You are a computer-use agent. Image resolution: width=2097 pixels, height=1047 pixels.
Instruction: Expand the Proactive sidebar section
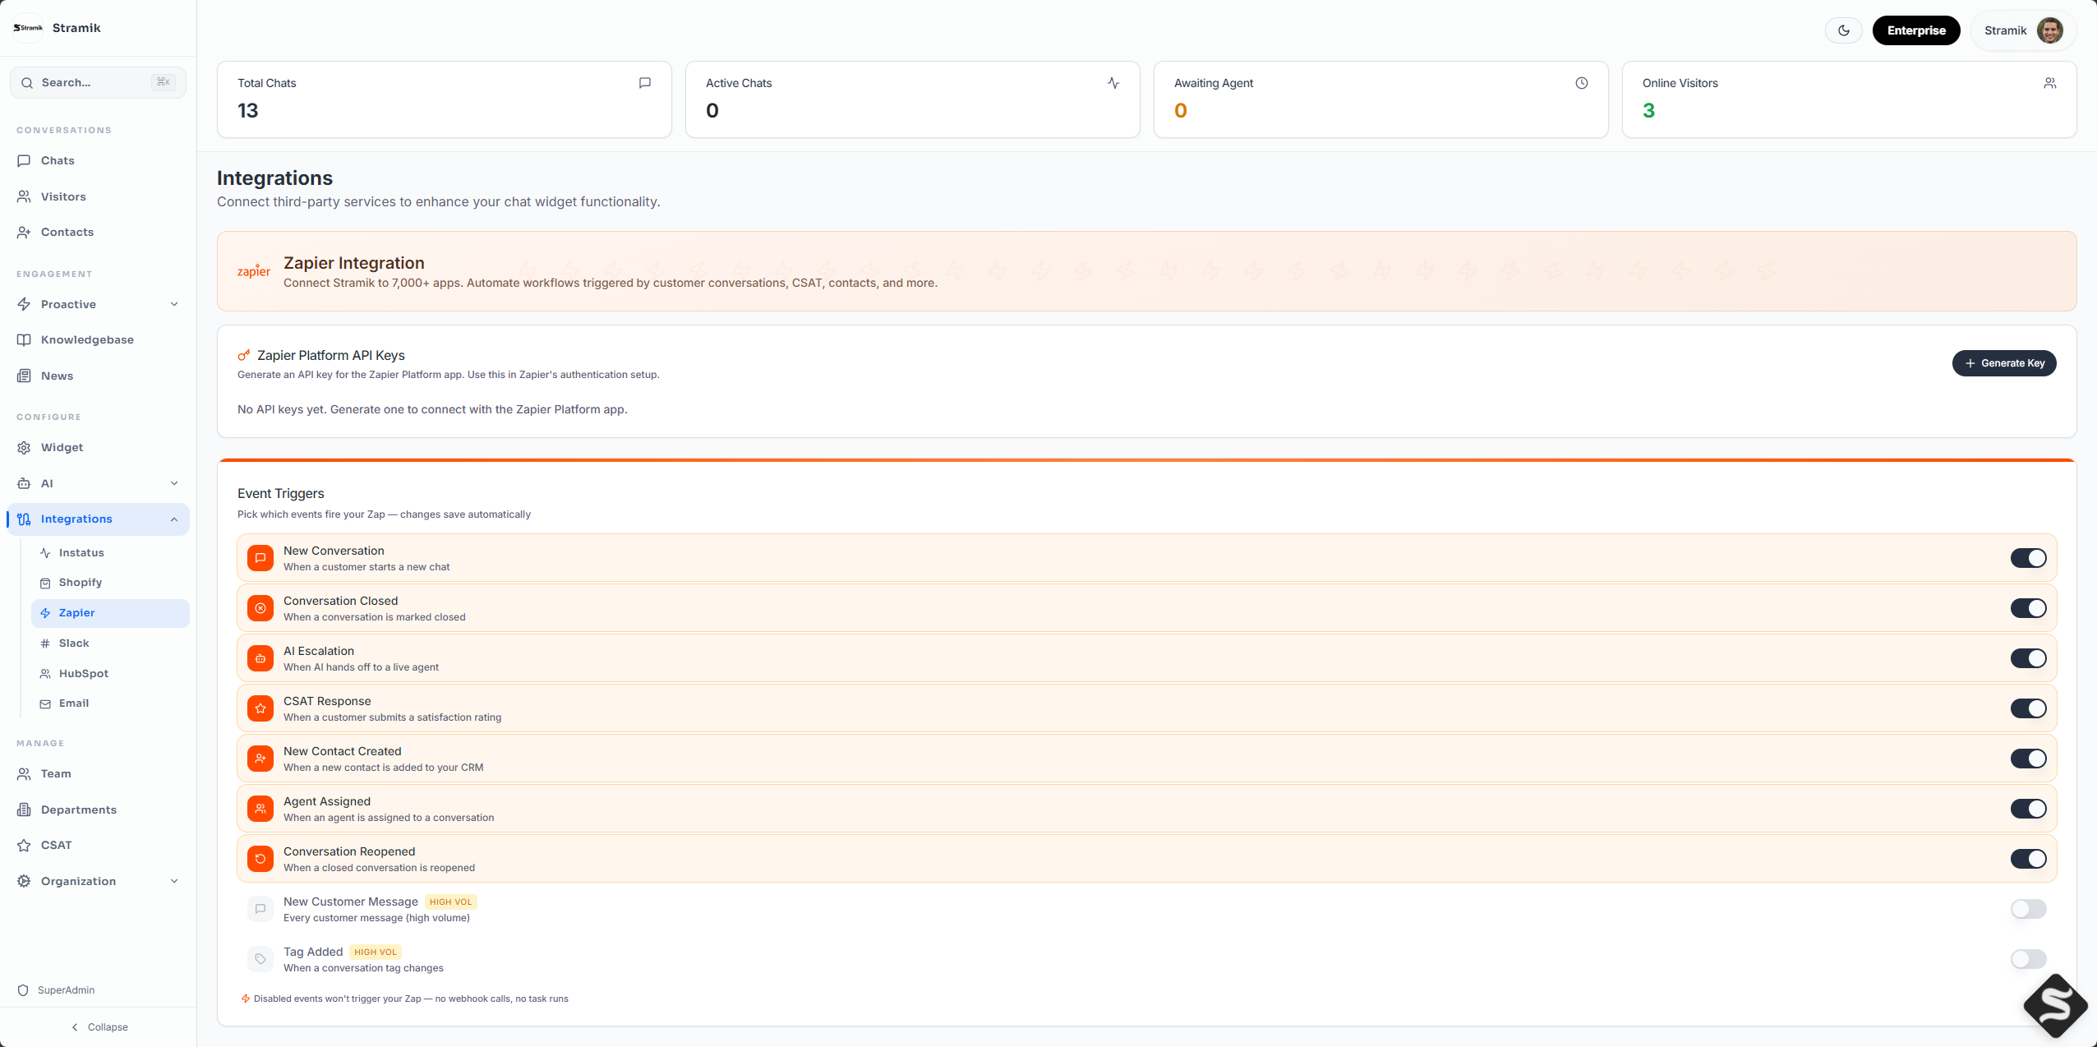174,304
